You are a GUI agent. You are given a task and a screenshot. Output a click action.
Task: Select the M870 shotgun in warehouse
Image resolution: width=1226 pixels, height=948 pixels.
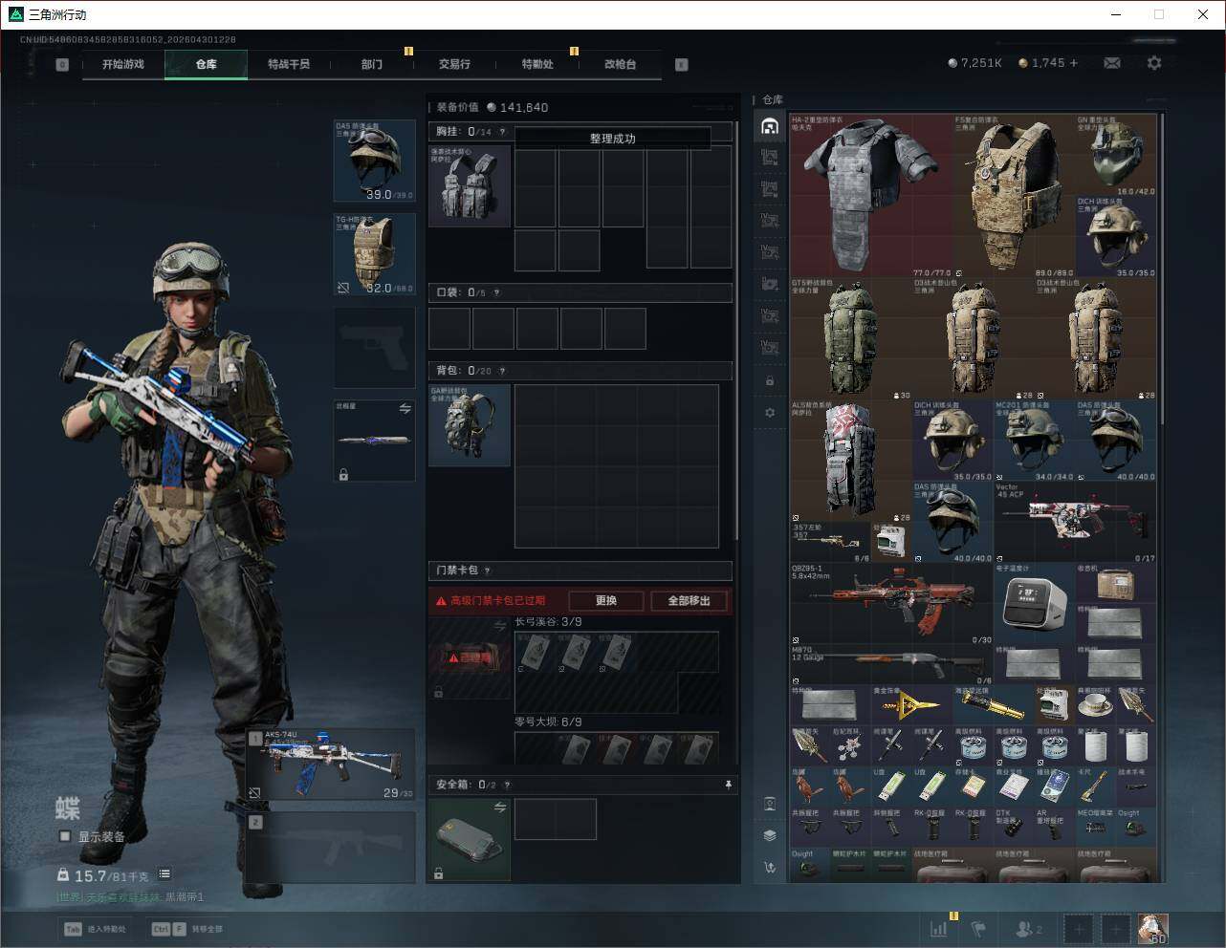tap(891, 664)
